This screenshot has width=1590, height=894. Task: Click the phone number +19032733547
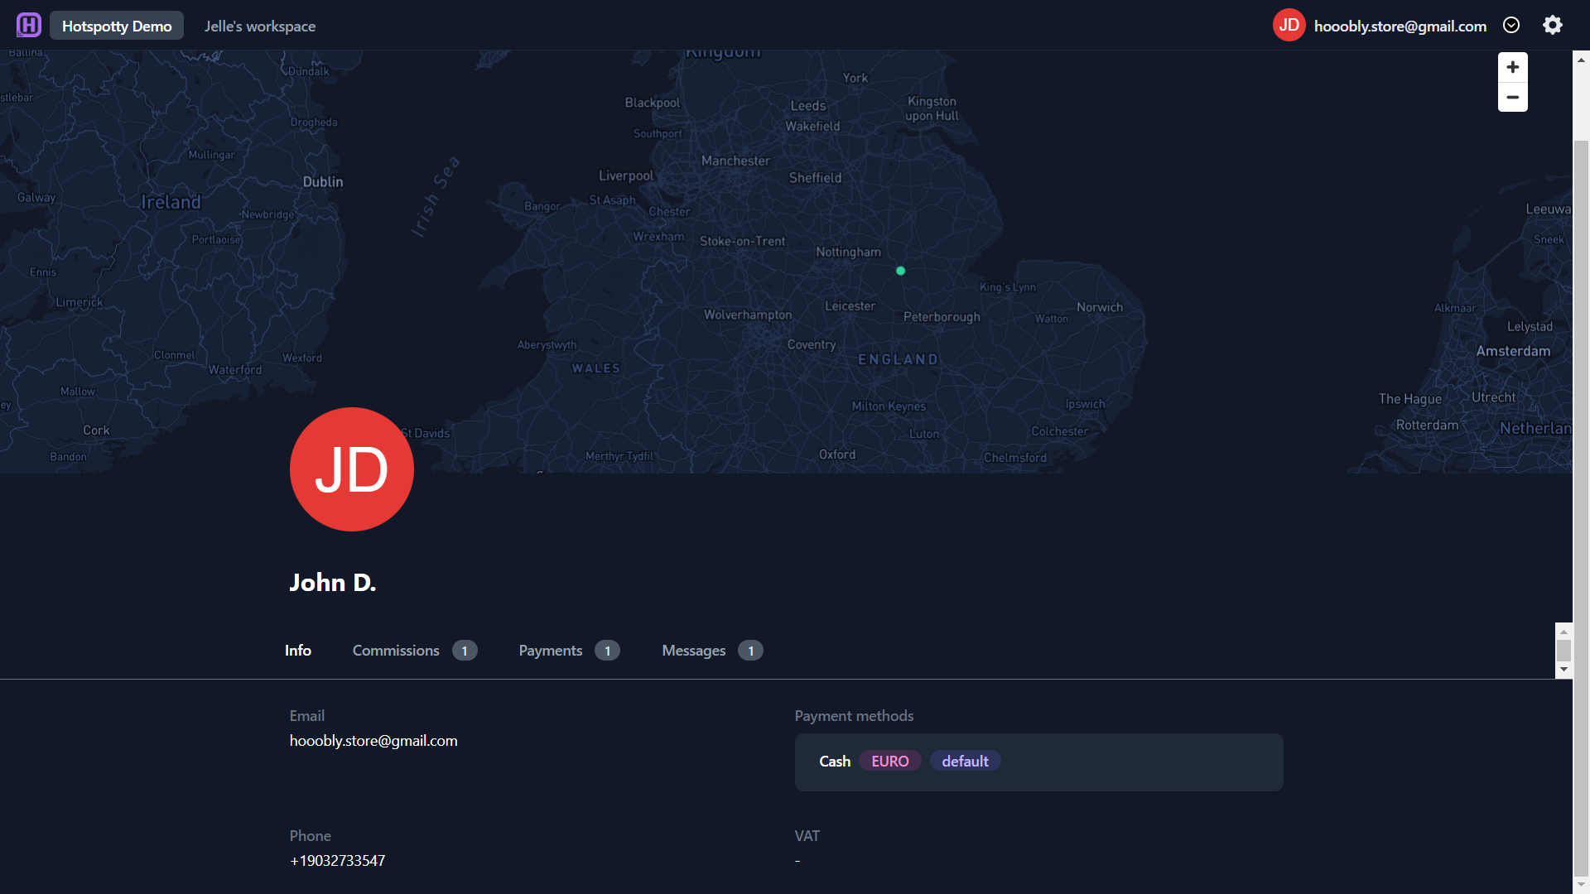337,861
